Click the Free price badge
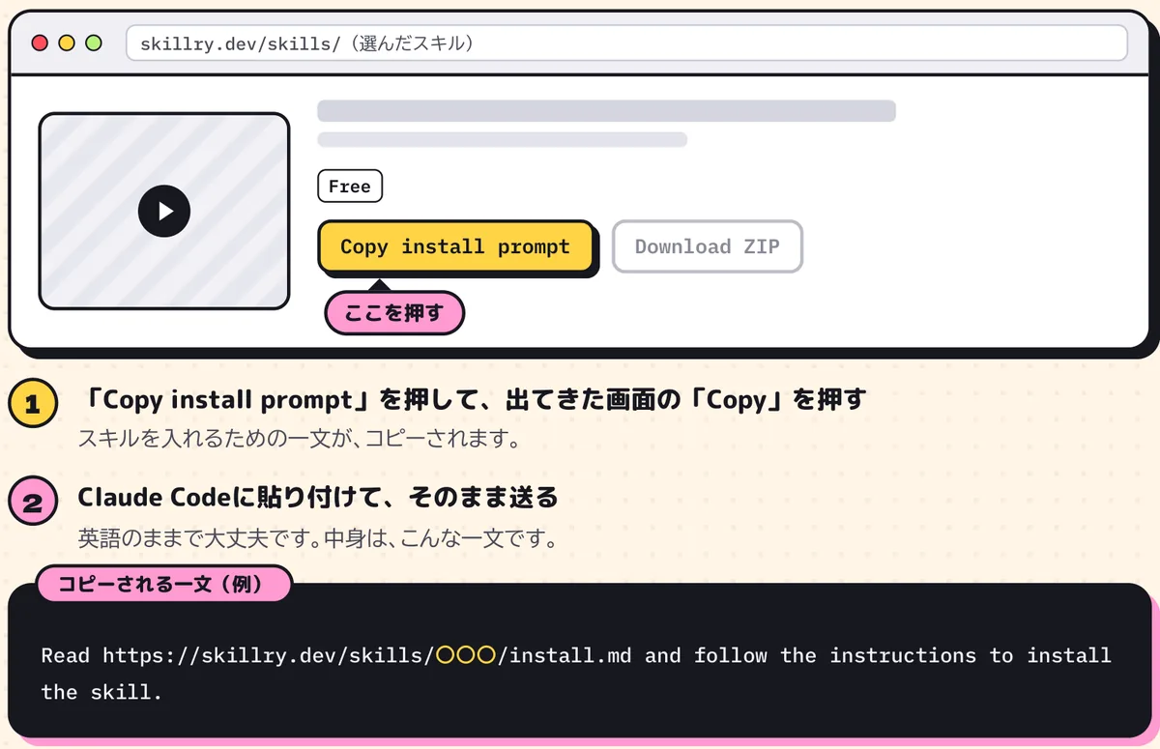Screen dimensions: 1160x749 (x=350, y=187)
